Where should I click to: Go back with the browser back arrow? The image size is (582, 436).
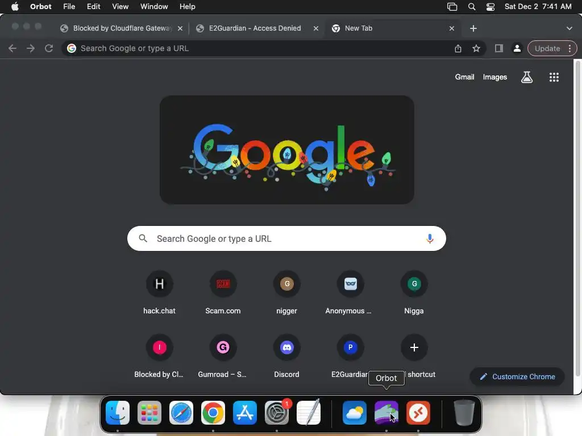pyautogui.click(x=13, y=48)
